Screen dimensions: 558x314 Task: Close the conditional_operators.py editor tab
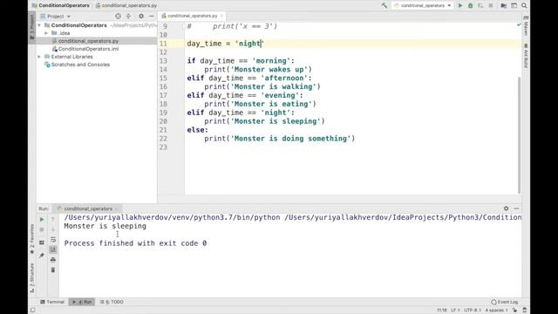(221, 16)
